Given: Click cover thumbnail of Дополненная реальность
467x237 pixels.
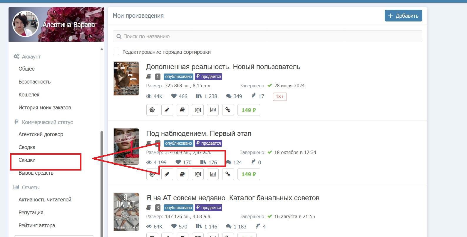Looking at the screenshot, I should [x=126, y=79].
